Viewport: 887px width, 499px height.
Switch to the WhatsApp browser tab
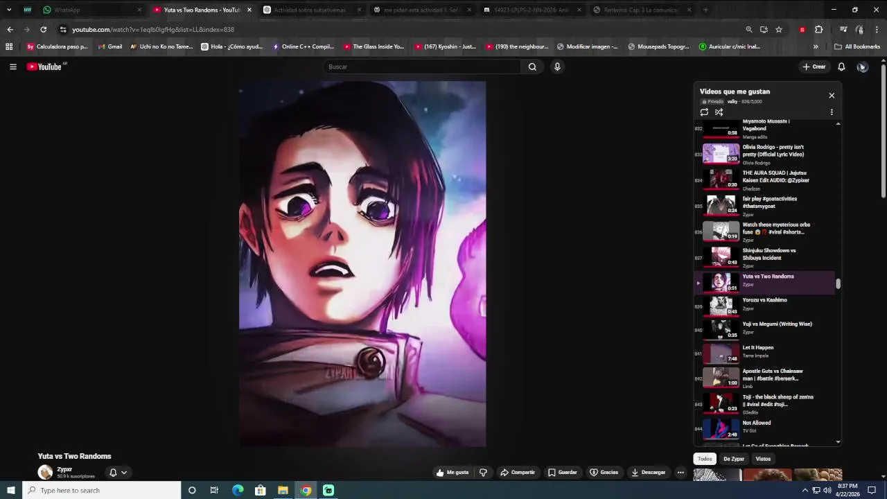tap(91, 10)
